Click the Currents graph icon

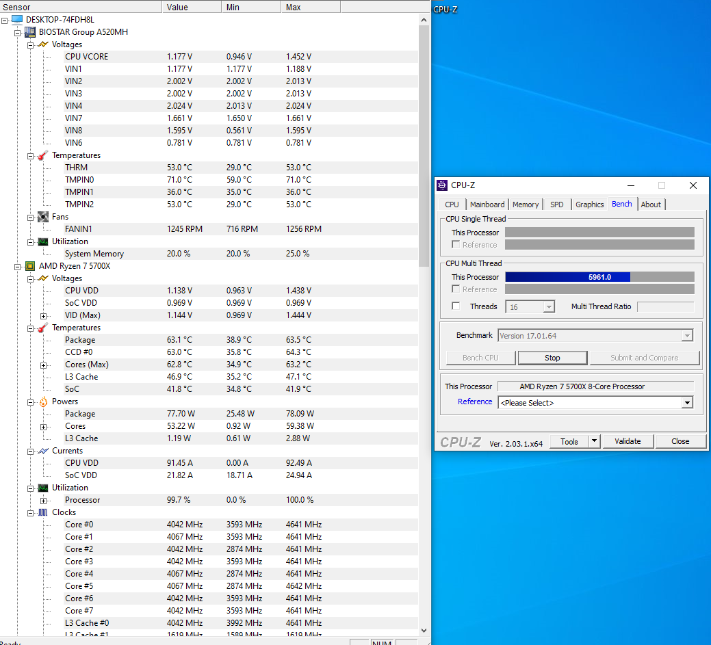coord(43,451)
